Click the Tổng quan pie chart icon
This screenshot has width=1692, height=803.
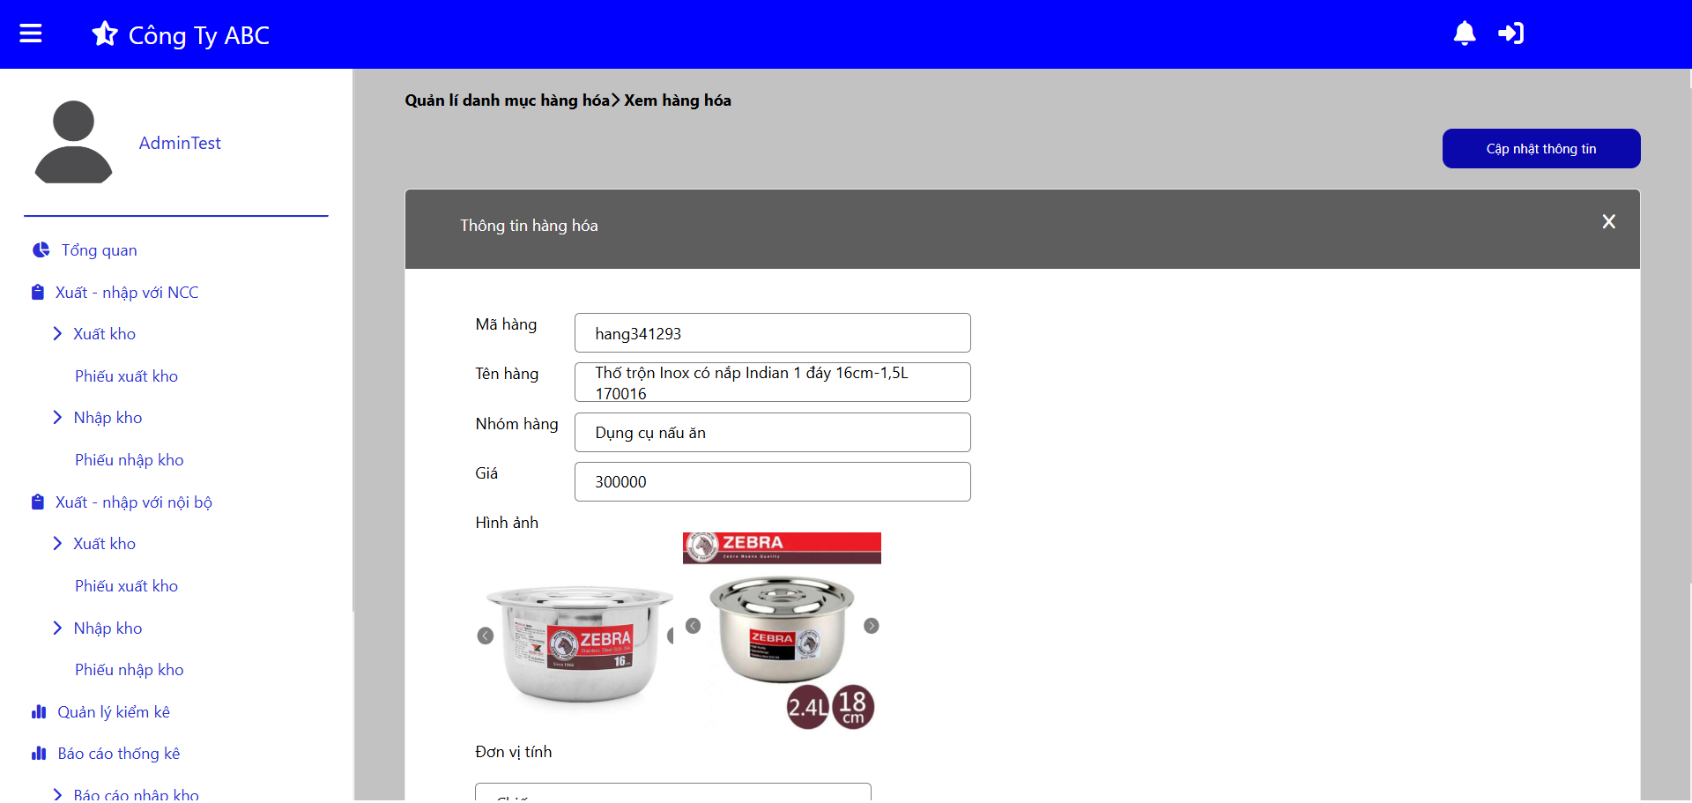(x=41, y=250)
